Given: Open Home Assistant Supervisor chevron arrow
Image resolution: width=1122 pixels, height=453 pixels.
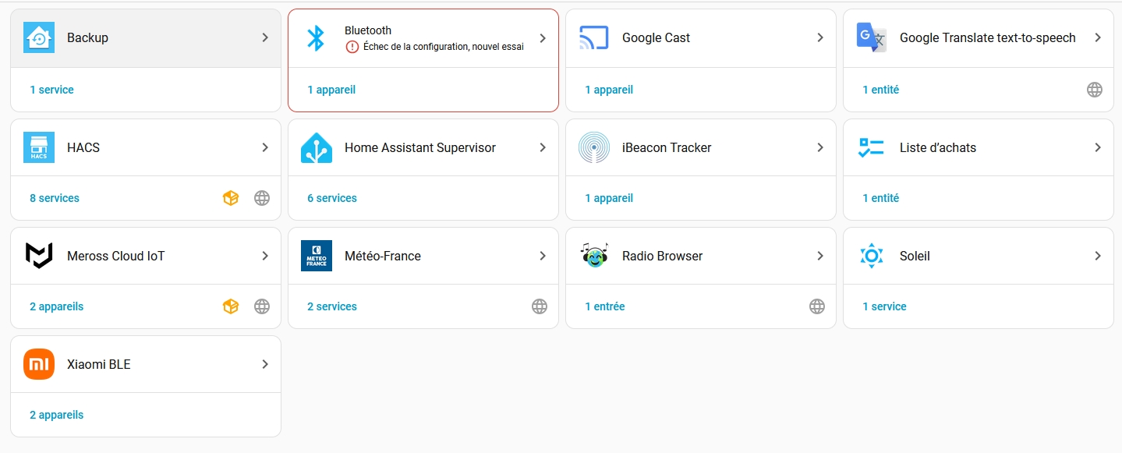Looking at the screenshot, I should pos(543,147).
